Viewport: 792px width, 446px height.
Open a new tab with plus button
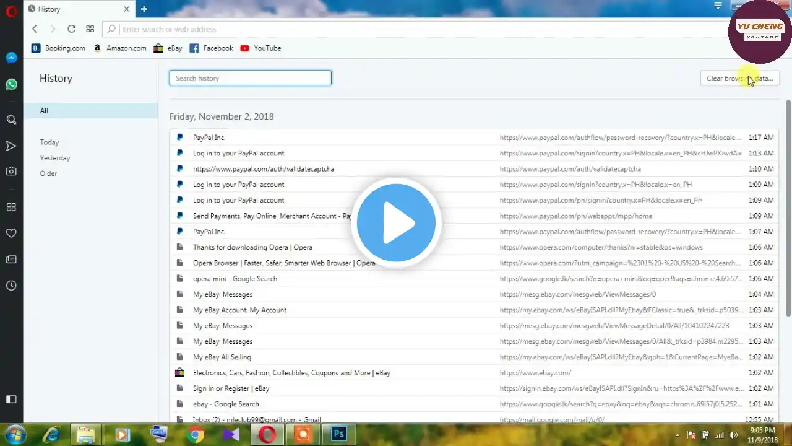144,9
